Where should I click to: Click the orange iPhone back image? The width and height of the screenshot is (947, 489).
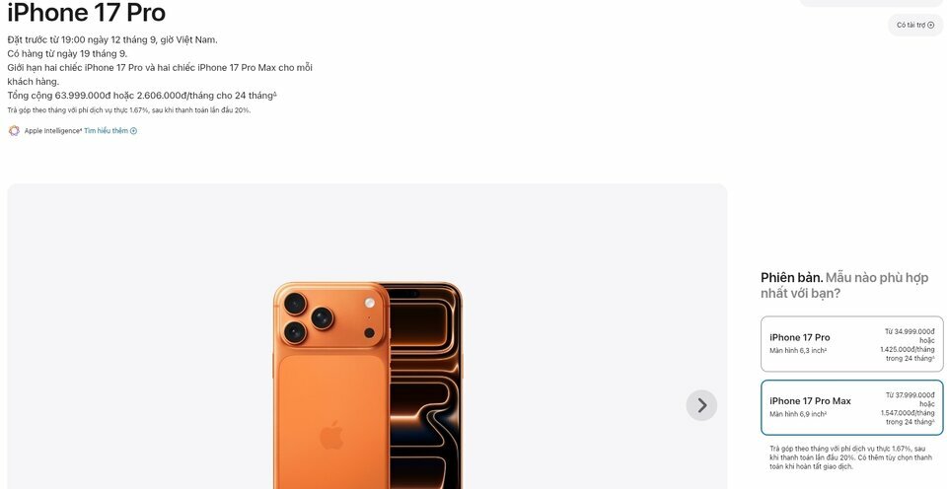pos(331,385)
